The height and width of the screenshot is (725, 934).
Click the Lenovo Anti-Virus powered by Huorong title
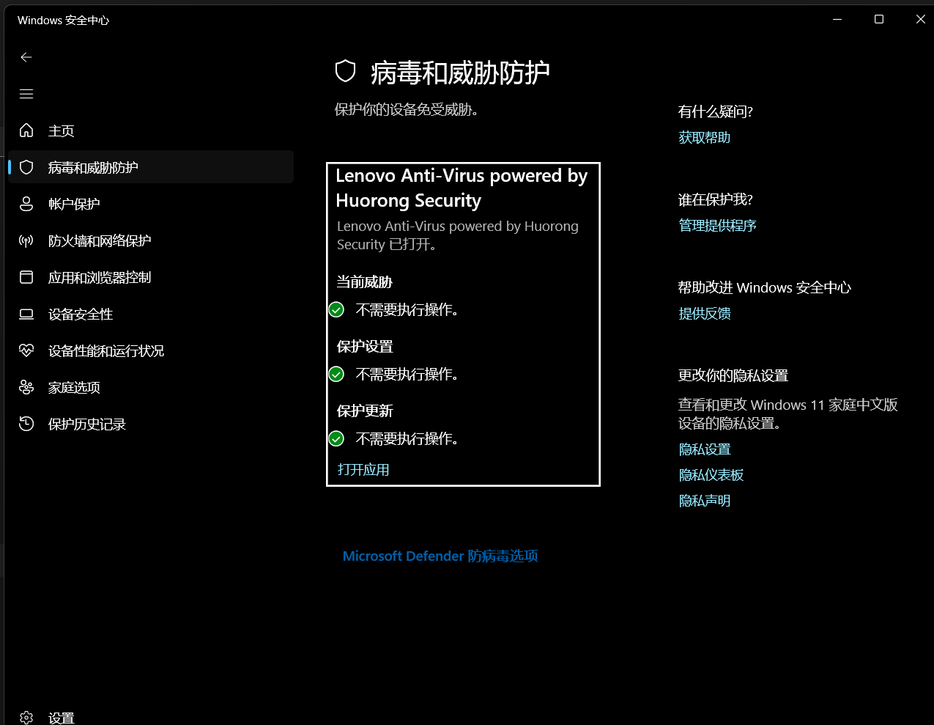click(462, 188)
